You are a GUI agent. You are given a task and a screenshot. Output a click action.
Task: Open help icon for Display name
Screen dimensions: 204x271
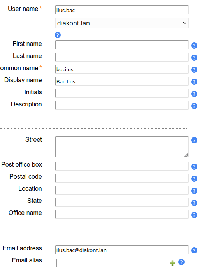tap(194, 82)
